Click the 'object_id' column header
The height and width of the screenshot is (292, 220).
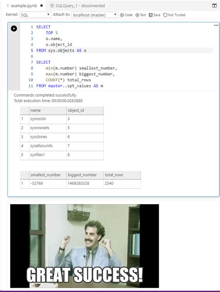[x=85, y=111]
